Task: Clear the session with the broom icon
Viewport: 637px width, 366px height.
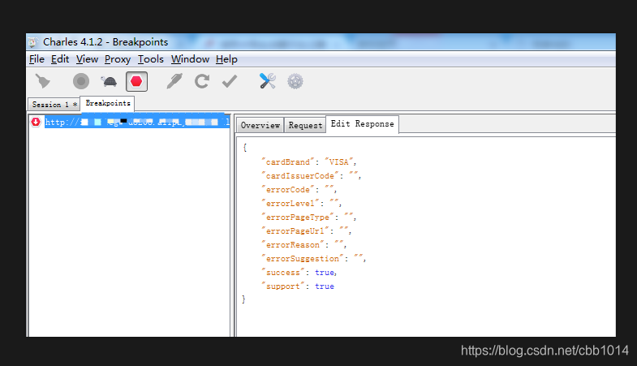Action: click(x=43, y=81)
